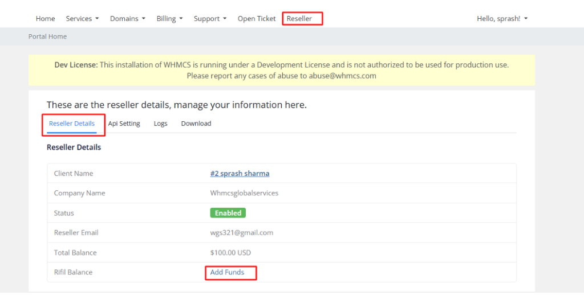Image resolution: width=584 pixels, height=295 pixels.
Task: Open the Support dropdown menu
Action: click(210, 19)
